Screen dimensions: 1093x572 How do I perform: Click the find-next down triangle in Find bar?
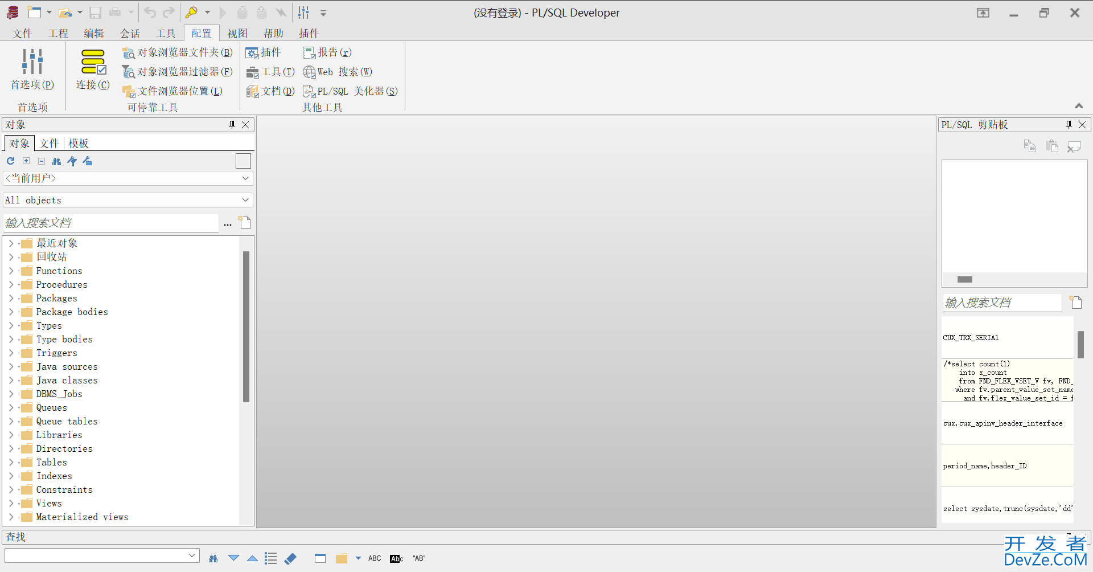[x=233, y=558]
